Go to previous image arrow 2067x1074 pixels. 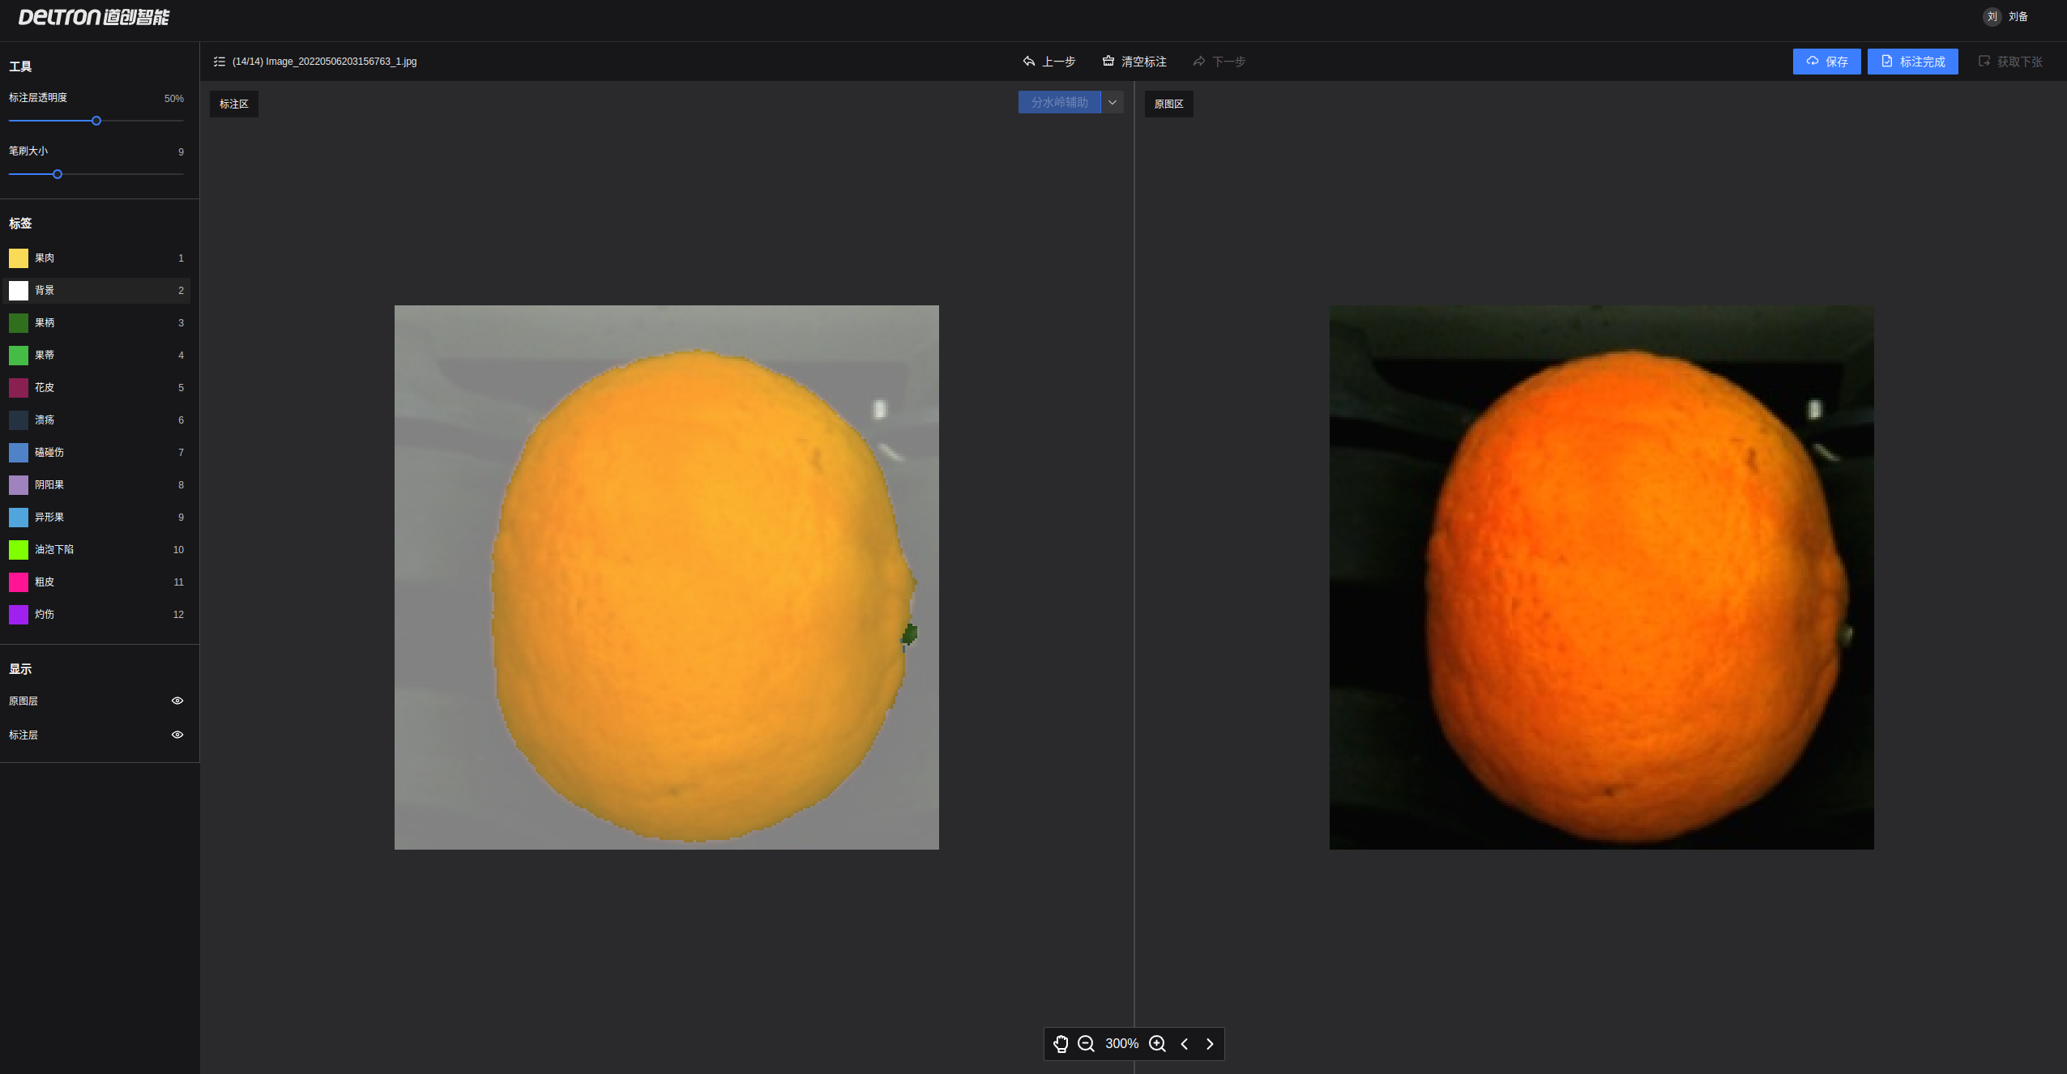coord(1185,1044)
